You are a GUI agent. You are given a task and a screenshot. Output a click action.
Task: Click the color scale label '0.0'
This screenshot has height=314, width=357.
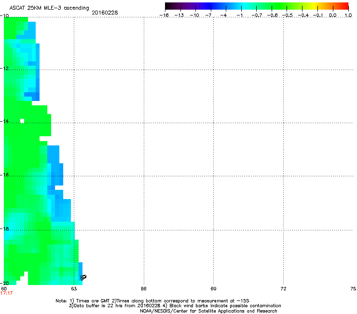pos(333,15)
